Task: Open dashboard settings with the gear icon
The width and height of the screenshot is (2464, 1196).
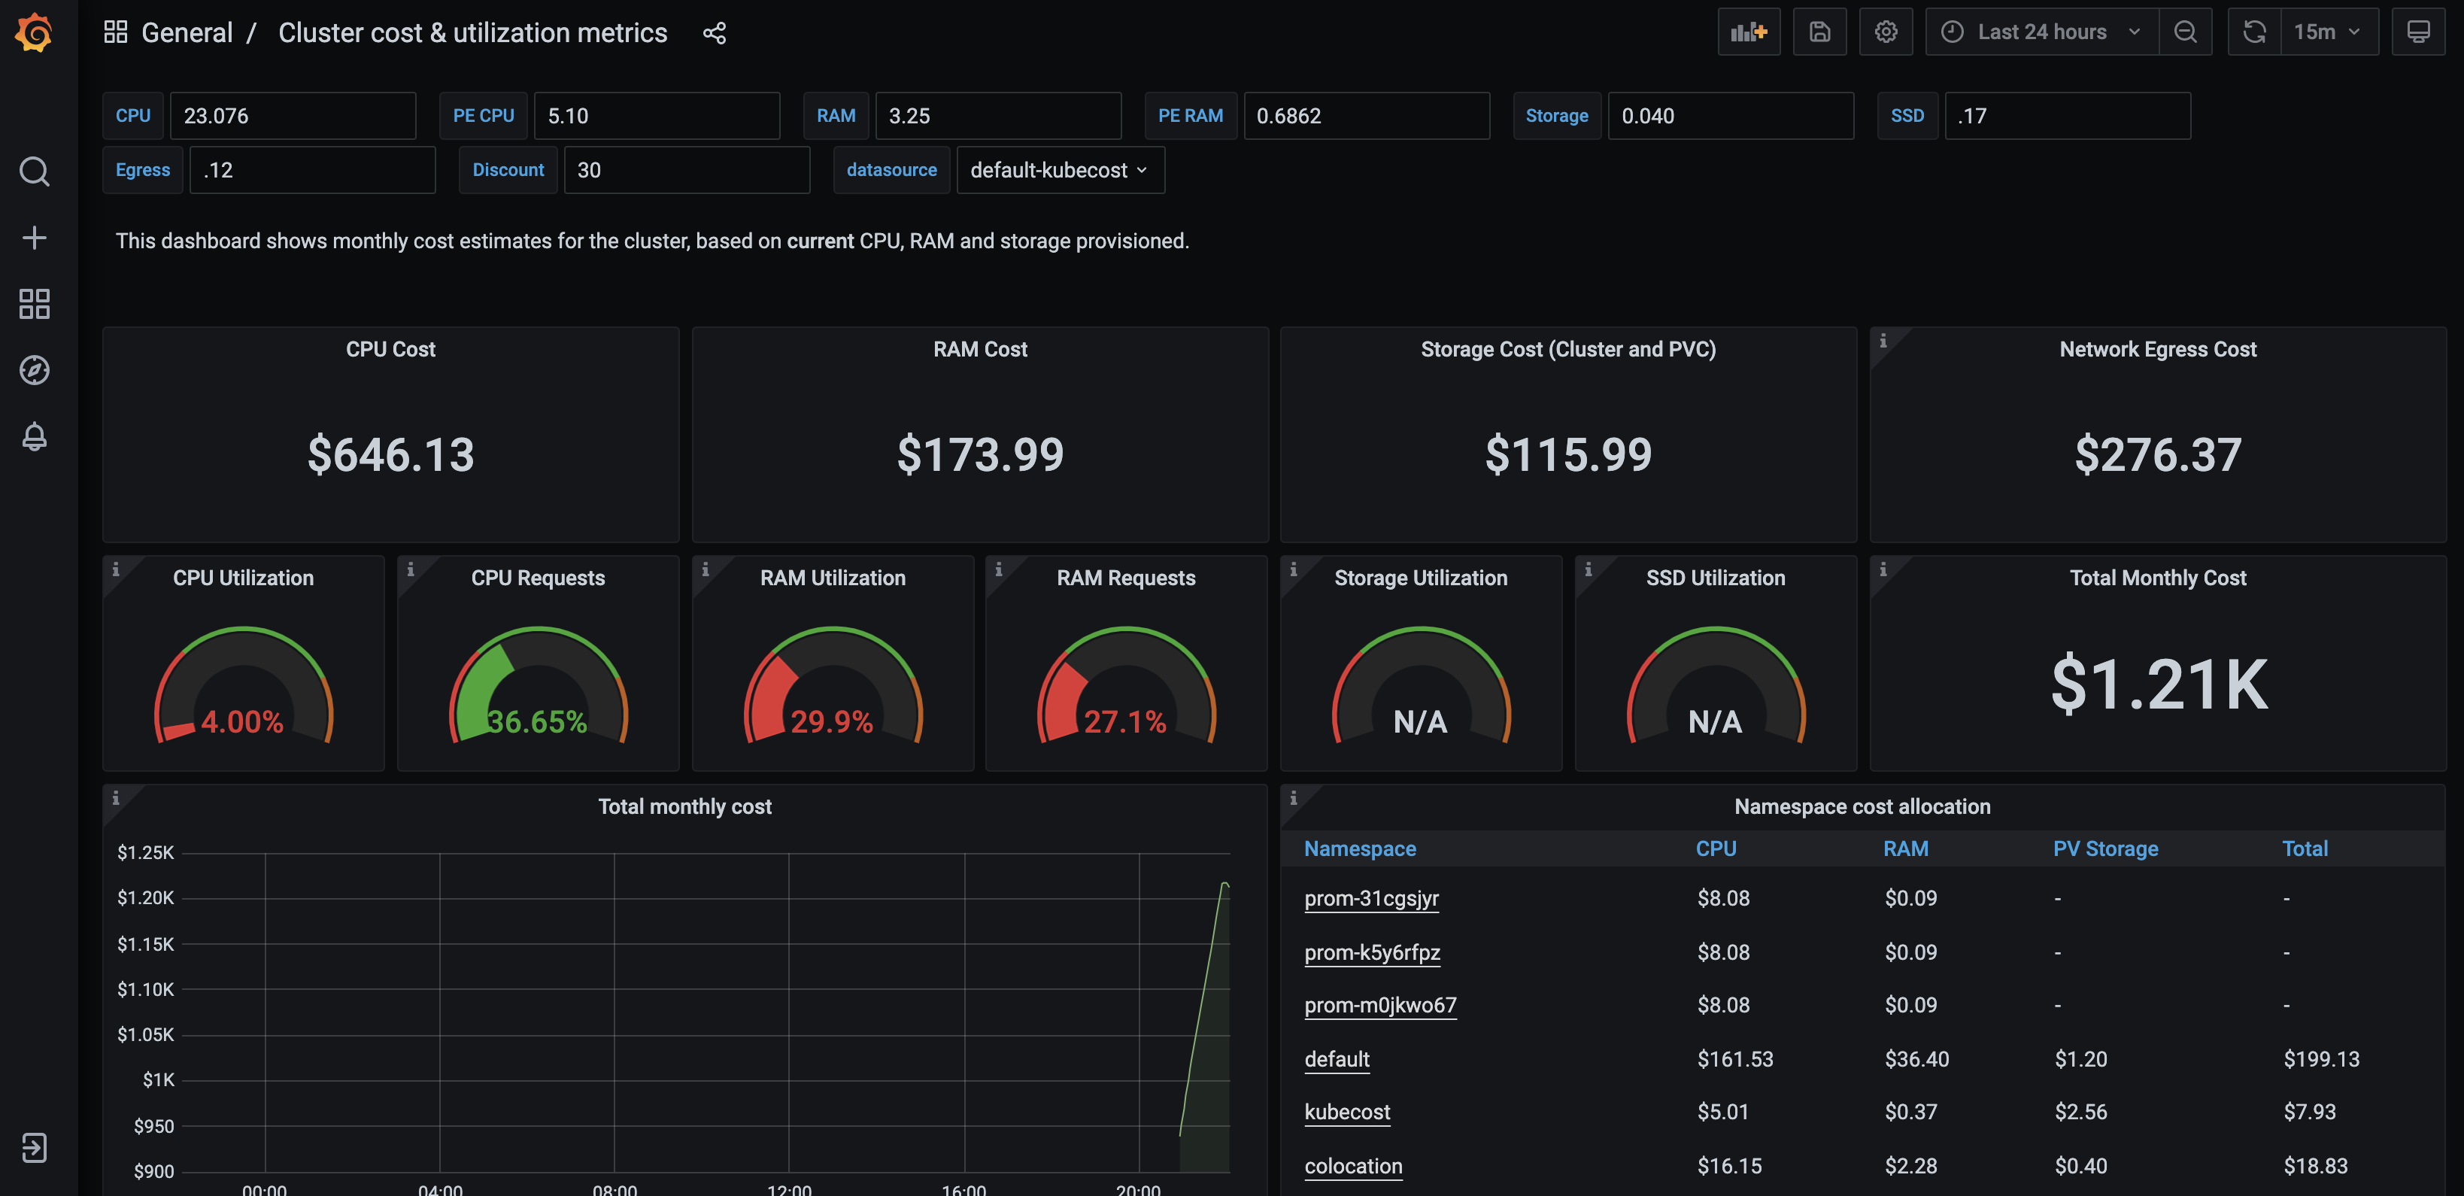Action: click(x=1884, y=32)
